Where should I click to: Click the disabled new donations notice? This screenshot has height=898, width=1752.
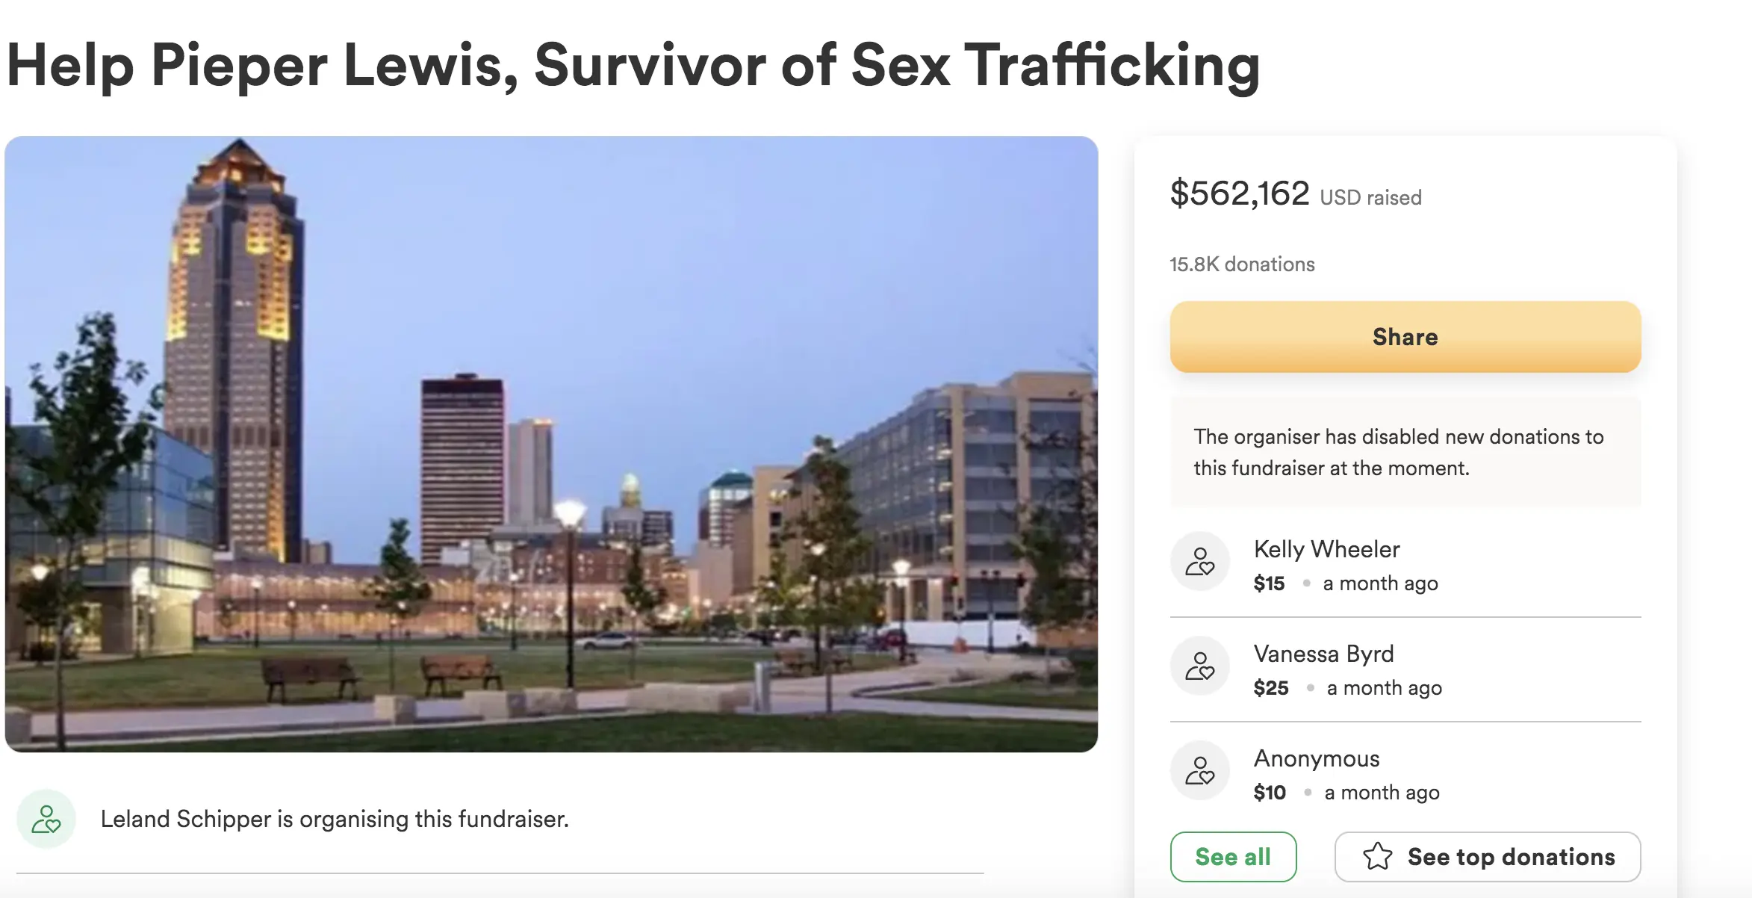(1398, 452)
